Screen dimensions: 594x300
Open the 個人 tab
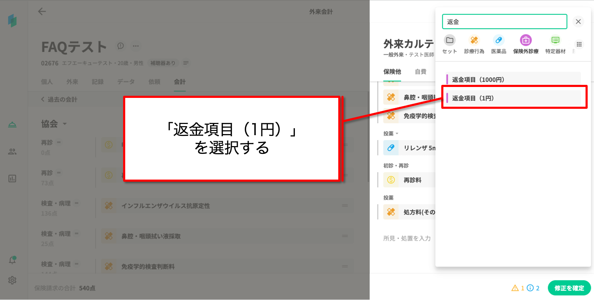pos(47,82)
